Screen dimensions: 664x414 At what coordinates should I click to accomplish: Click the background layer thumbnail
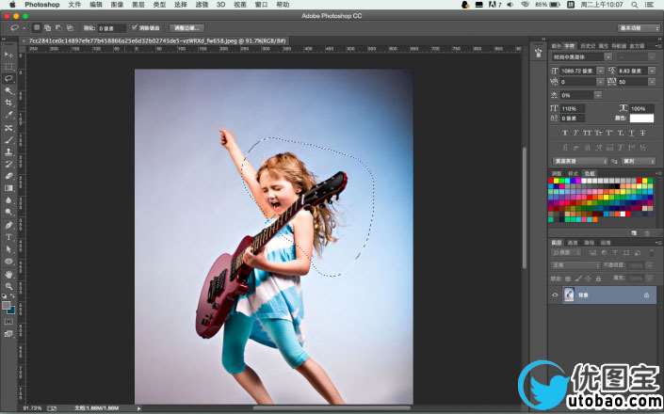[x=569, y=295]
